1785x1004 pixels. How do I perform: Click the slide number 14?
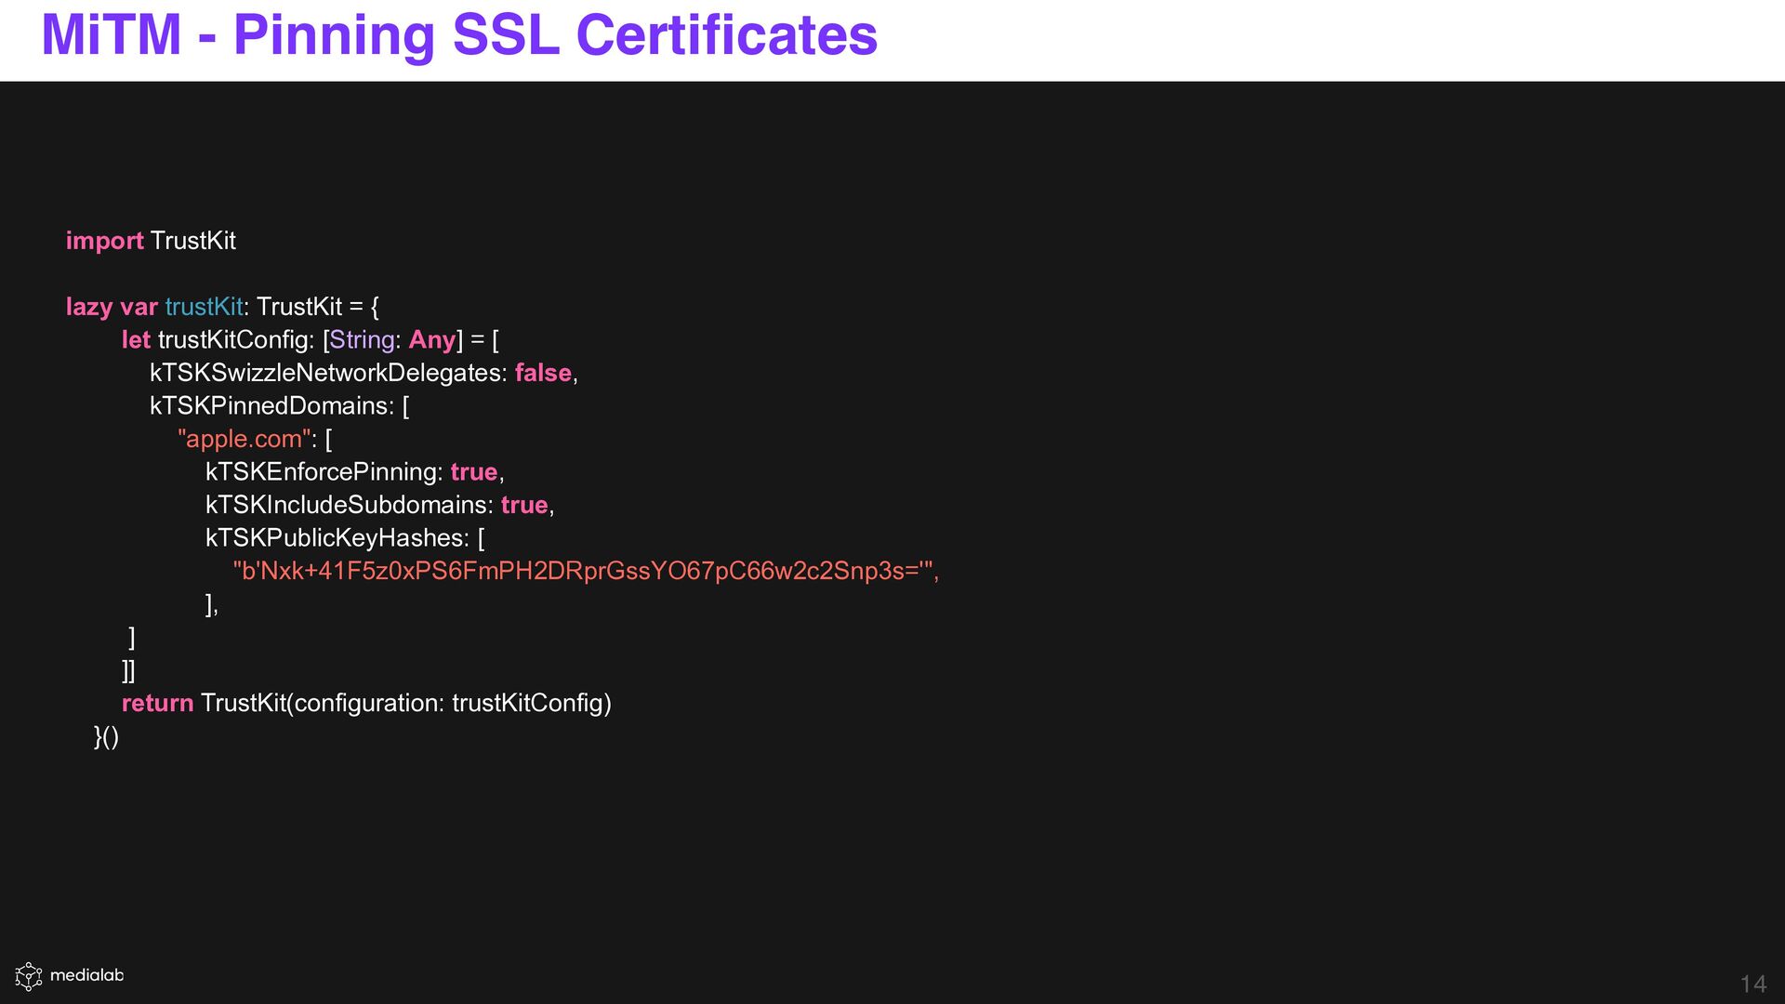pos(1752,984)
